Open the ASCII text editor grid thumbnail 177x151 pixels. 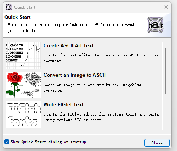(24, 55)
